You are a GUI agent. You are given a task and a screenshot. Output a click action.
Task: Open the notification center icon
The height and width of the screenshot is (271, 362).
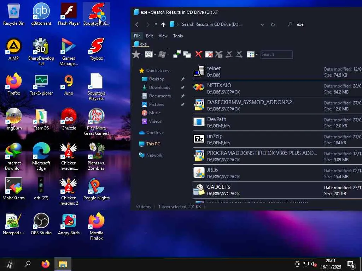tap(351, 264)
